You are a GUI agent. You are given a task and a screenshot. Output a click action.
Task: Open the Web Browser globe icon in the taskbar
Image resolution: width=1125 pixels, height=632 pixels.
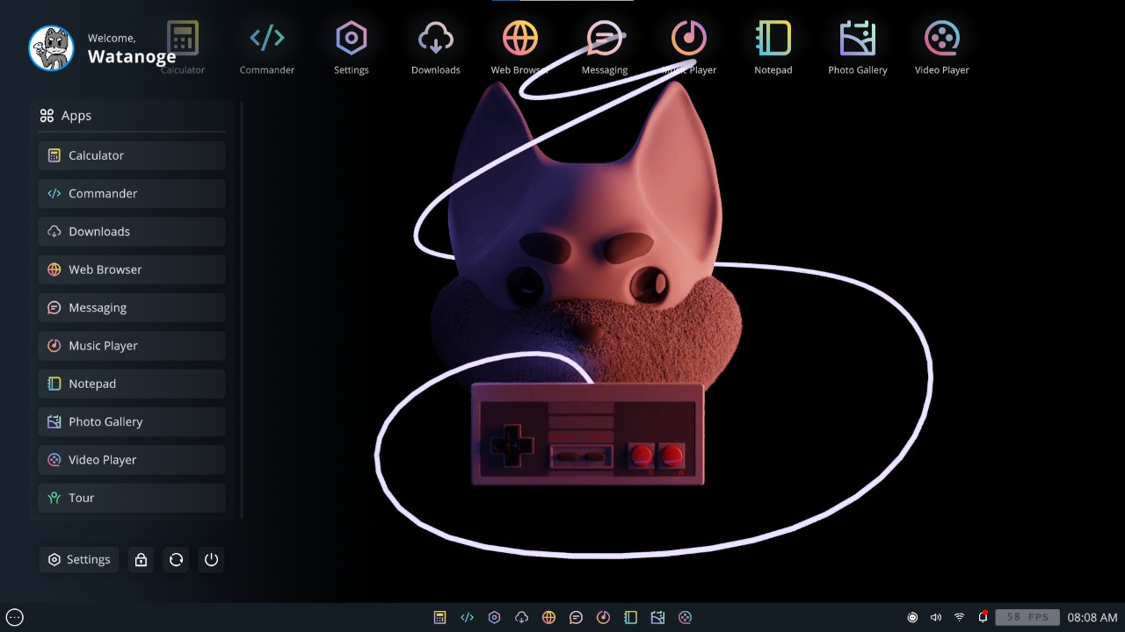[x=548, y=617]
